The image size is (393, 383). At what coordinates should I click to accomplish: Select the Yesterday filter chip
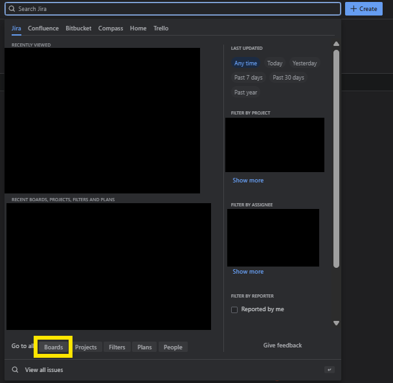pos(304,63)
